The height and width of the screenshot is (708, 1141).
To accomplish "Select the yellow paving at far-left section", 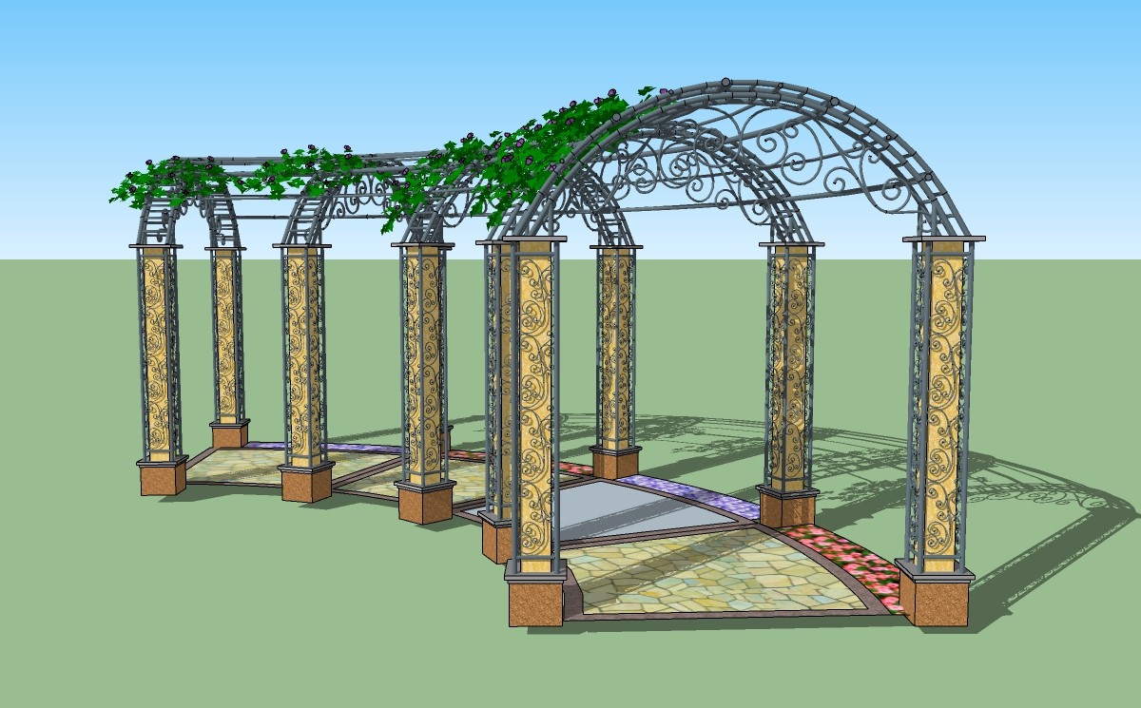I will coord(238,466).
